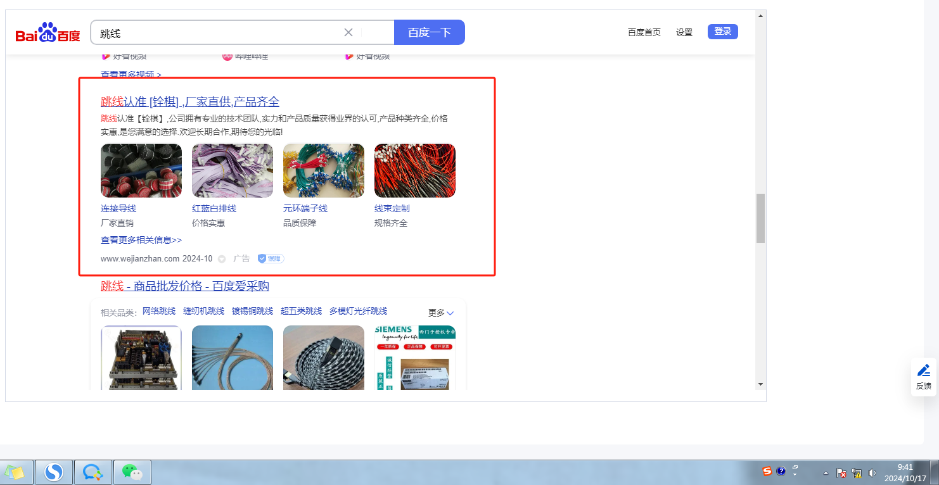The width and height of the screenshot is (939, 485).
Task: Click the 登录 login button
Action: point(723,32)
